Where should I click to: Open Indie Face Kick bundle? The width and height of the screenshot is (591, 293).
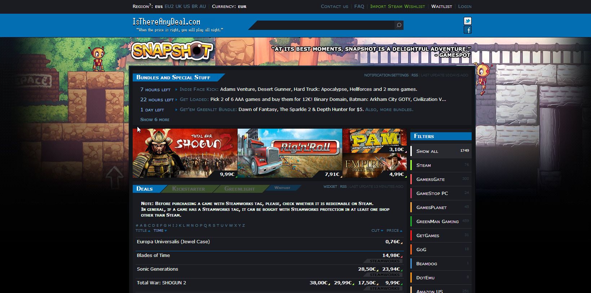199,89
